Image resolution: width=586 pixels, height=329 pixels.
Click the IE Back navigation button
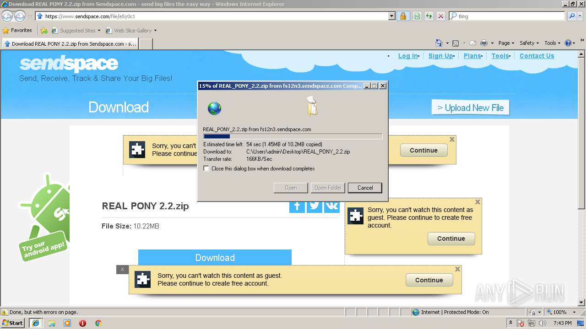(x=7, y=16)
